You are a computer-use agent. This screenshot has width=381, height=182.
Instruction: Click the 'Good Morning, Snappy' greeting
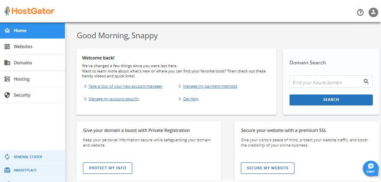(x=117, y=35)
